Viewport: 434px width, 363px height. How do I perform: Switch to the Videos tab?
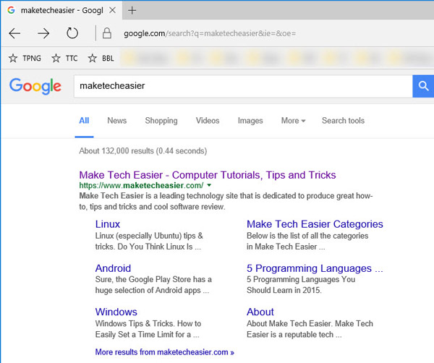(208, 121)
